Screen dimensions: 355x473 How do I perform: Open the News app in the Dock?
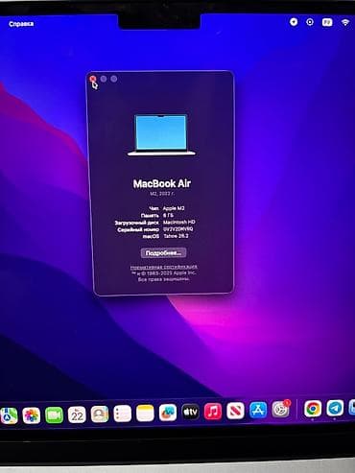[235, 411]
